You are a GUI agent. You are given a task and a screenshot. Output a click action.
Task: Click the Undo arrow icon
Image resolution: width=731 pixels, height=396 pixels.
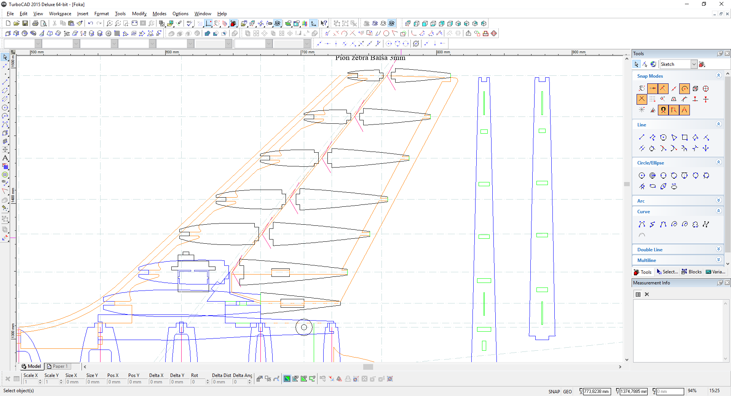click(x=91, y=23)
